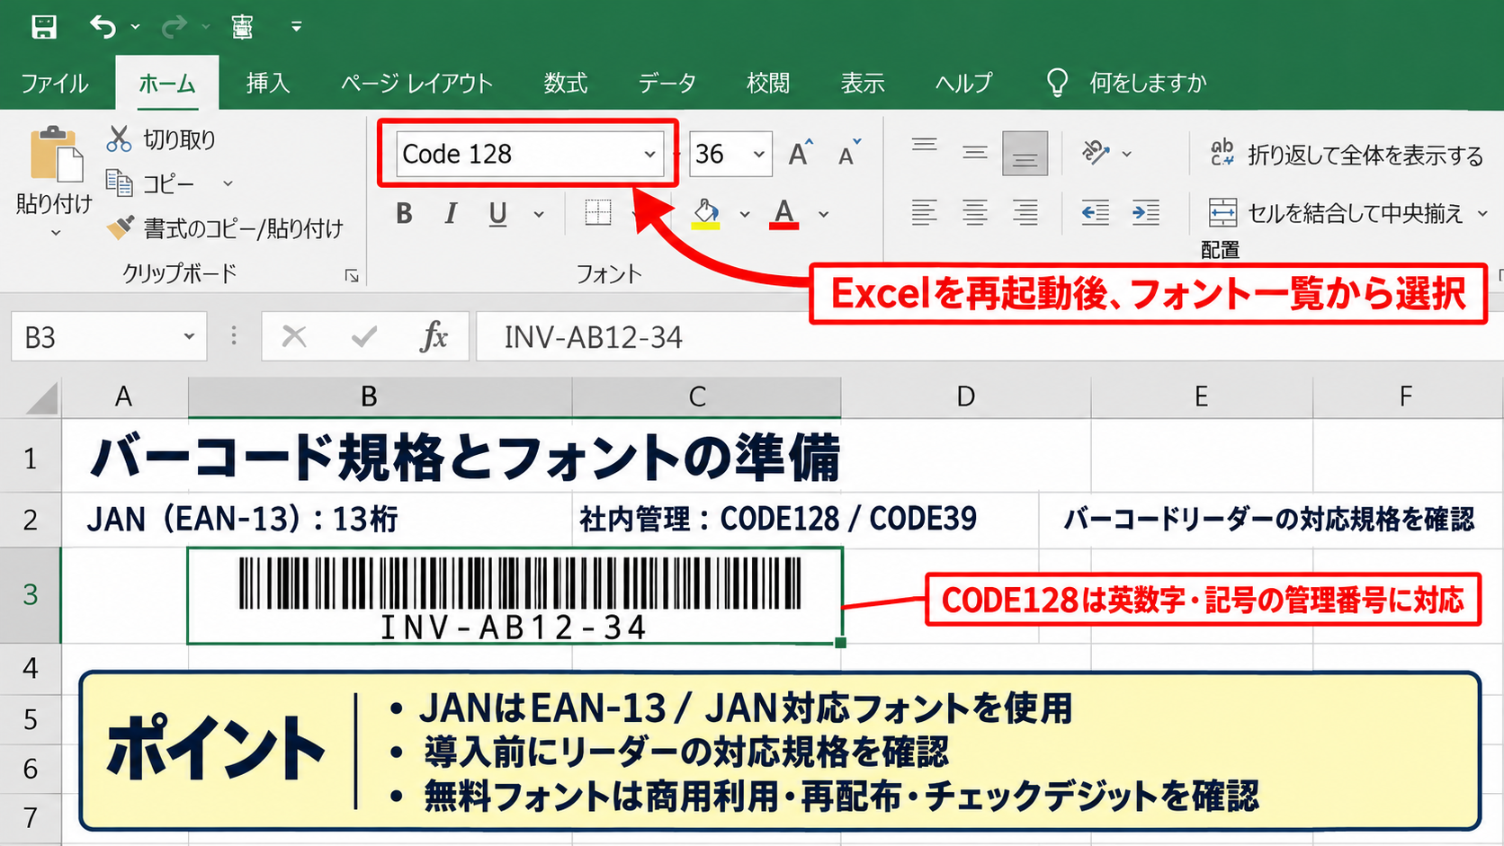
Task: Expand the セルを結合して中央揃え dropdown arrow
Action: tap(1483, 213)
